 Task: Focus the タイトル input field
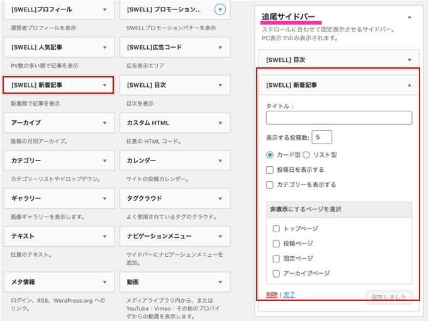[339, 118]
